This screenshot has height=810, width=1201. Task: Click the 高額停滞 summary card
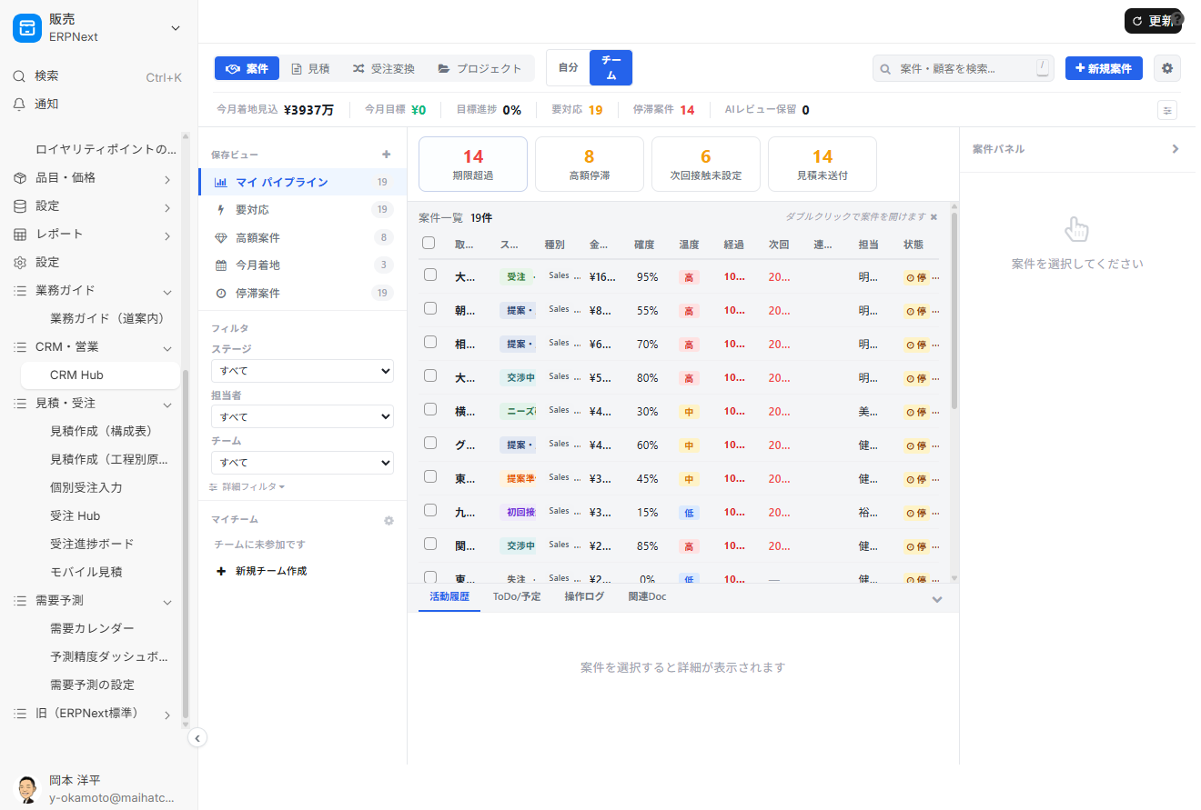pyautogui.click(x=590, y=165)
